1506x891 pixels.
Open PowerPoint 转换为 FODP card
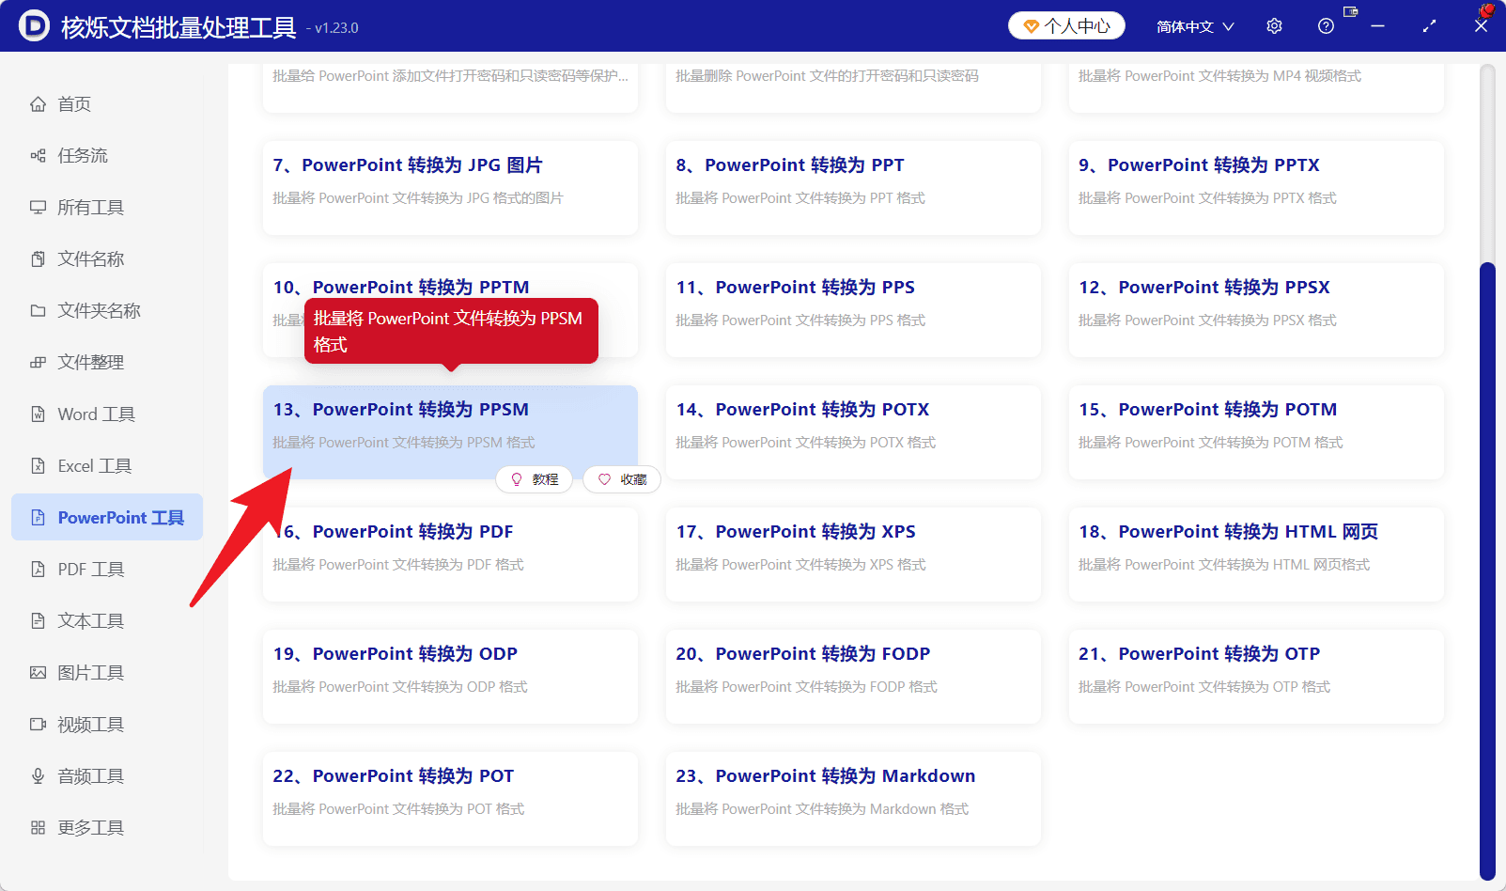(x=853, y=677)
